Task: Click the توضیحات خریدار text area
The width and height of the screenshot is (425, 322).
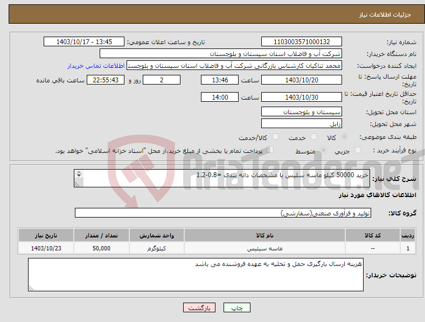Action: pos(196,275)
